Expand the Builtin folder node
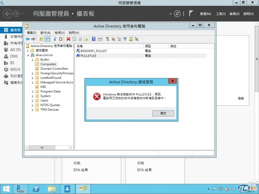 point(33,60)
